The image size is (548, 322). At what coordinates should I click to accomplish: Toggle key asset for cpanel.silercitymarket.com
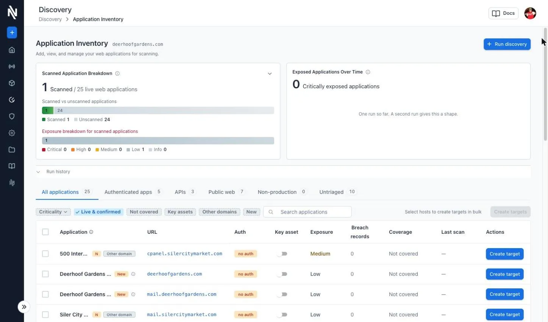point(282,254)
